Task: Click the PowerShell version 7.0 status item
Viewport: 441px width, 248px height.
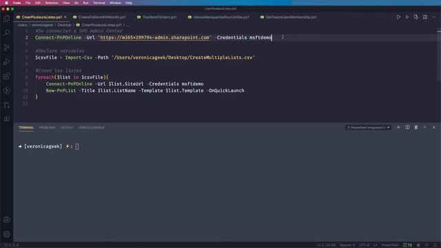Action: click(407, 245)
